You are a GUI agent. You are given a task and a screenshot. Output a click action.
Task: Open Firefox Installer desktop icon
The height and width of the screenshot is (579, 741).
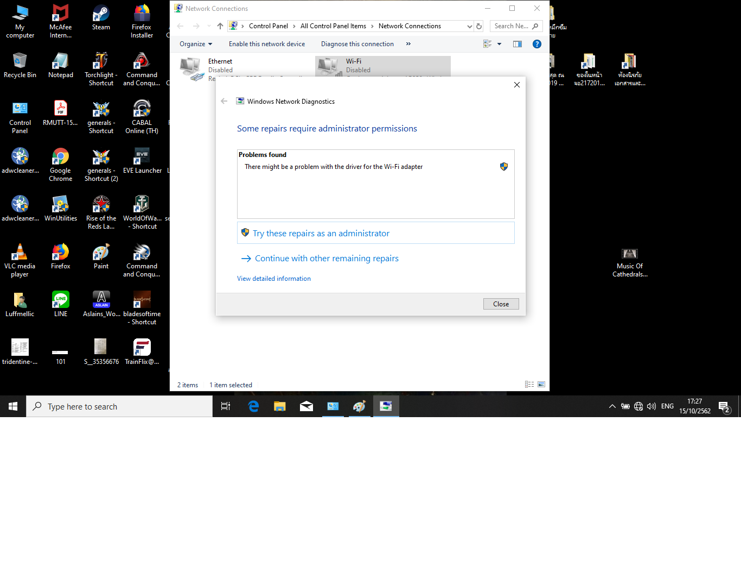pos(142,22)
